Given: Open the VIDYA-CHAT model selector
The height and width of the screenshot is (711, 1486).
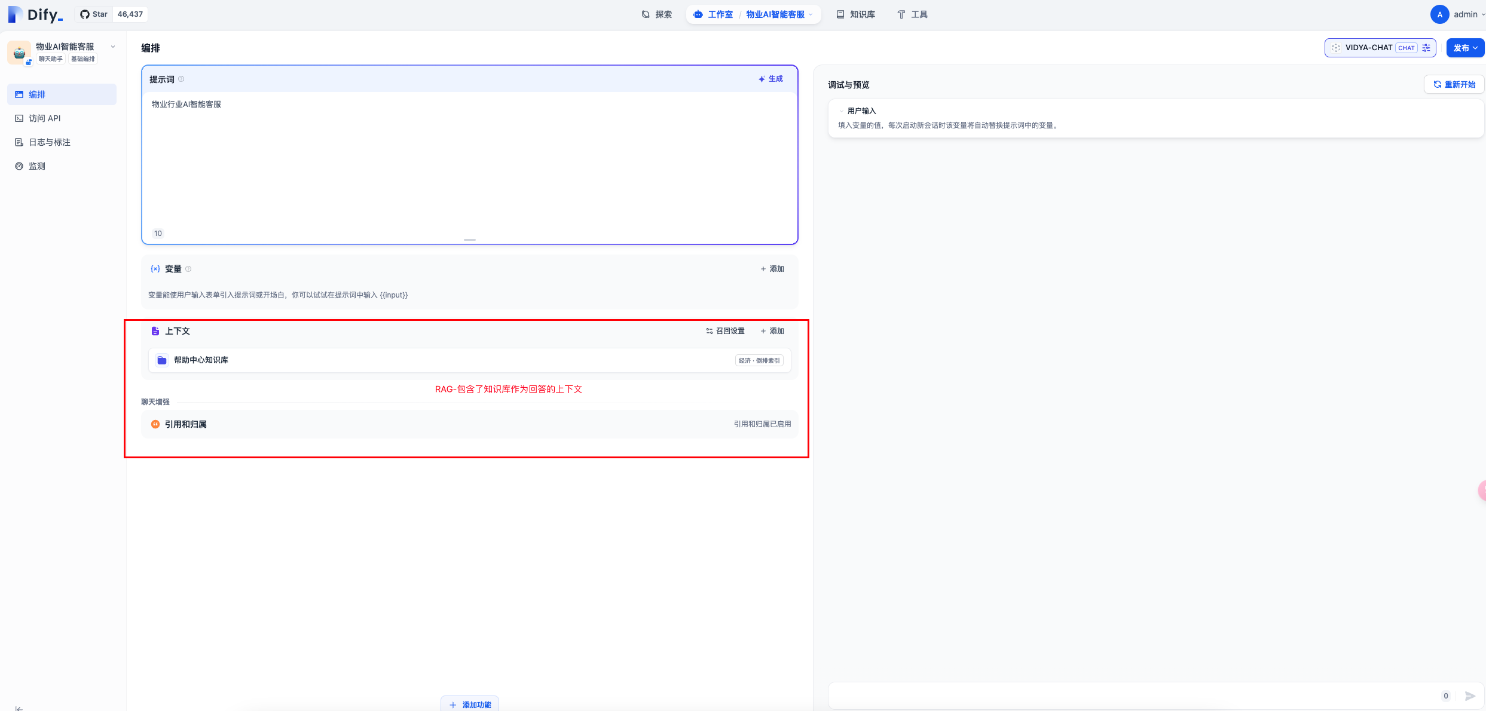Looking at the screenshot, I should [1380, 48].
